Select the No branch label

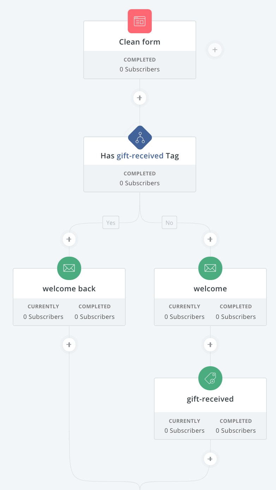pos(169,222)
